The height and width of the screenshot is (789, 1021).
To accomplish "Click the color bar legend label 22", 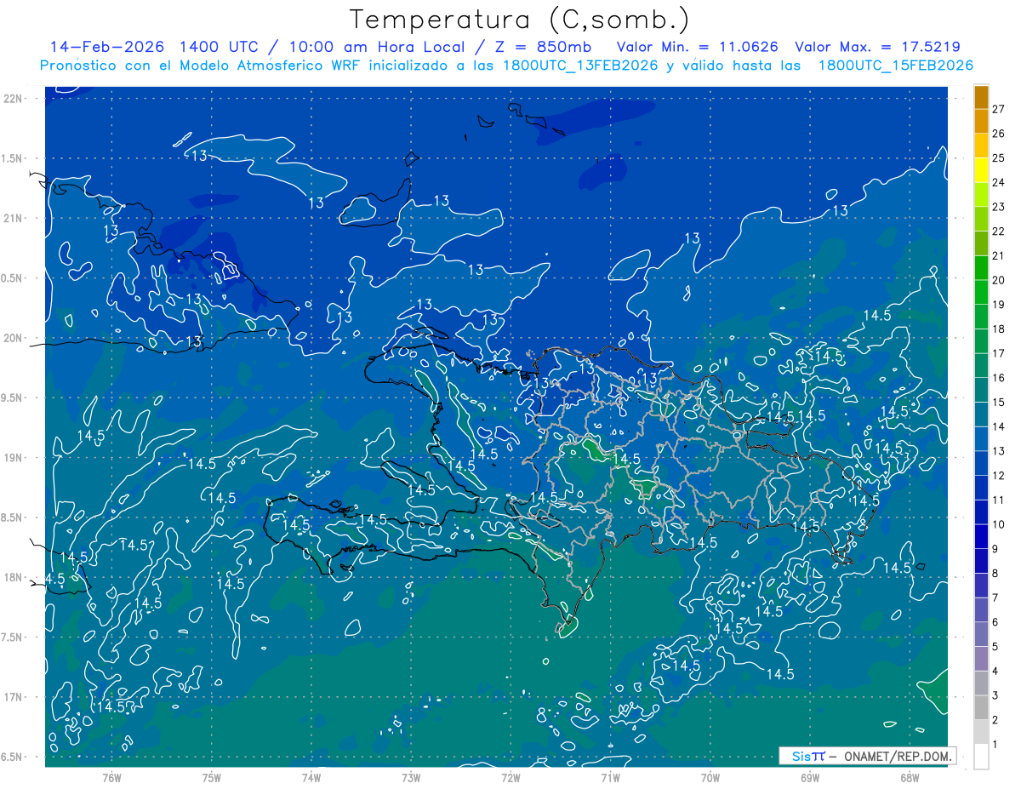I will pyautogui.click(x=998, y=232).
